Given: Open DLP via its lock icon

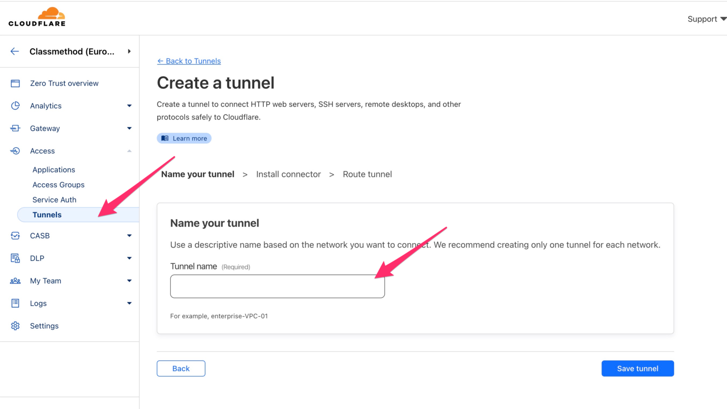Looking at the screenshot, I should (15, 258).
